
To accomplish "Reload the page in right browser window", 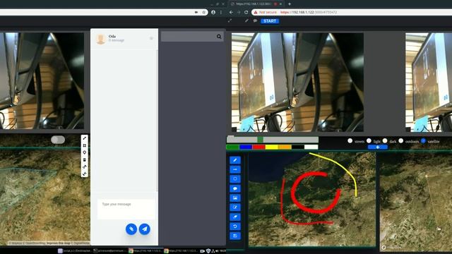I will point(246,13).
